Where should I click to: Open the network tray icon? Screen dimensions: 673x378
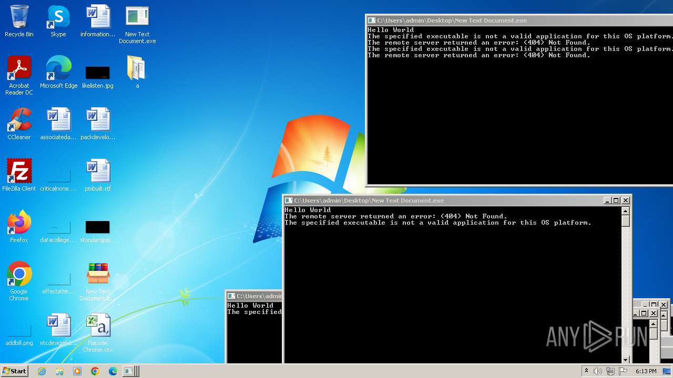click(x=610, y=371)
